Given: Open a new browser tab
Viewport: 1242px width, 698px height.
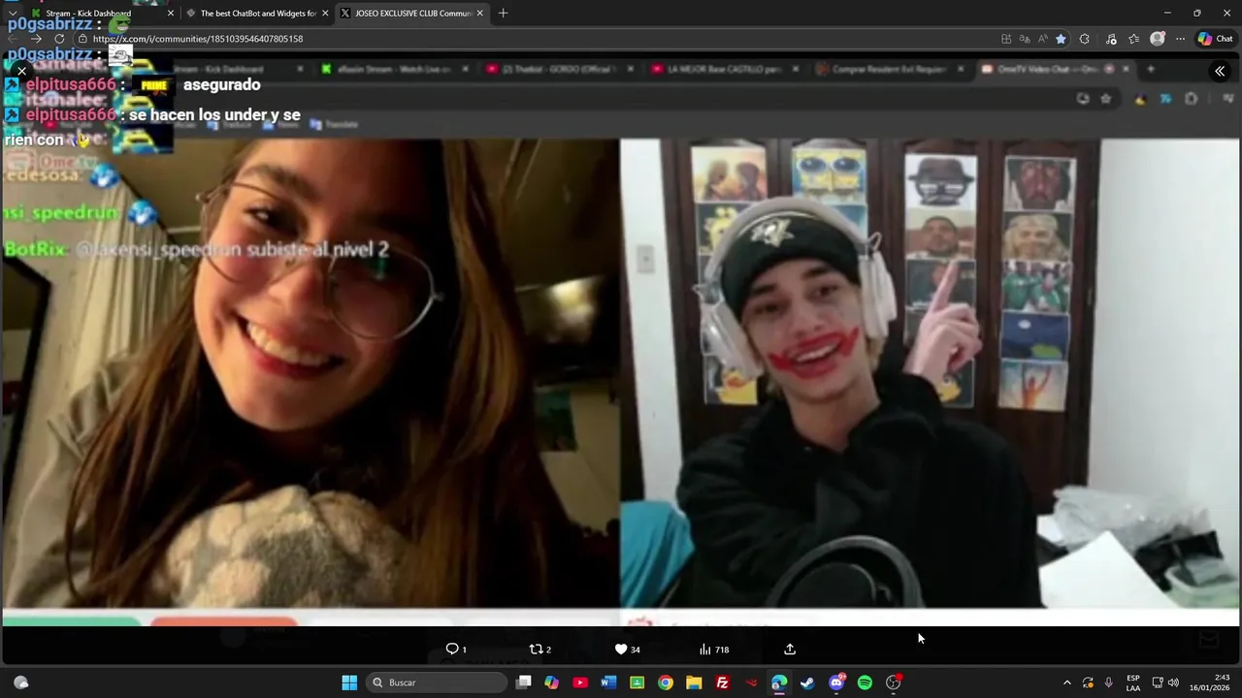Looking at the screenshot, I should 503,14.
